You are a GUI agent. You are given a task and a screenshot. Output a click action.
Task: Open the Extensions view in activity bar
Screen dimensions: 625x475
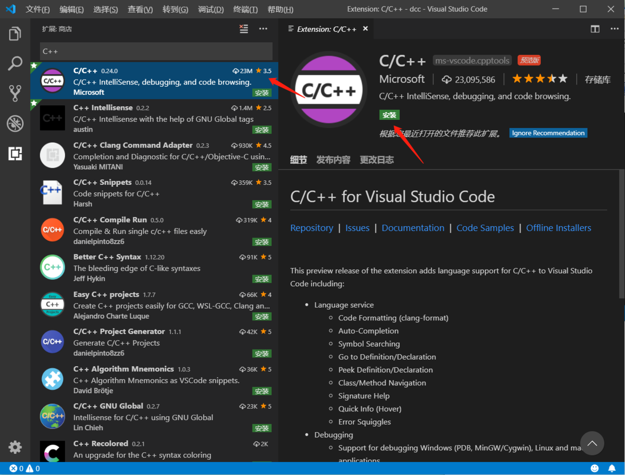15,154
